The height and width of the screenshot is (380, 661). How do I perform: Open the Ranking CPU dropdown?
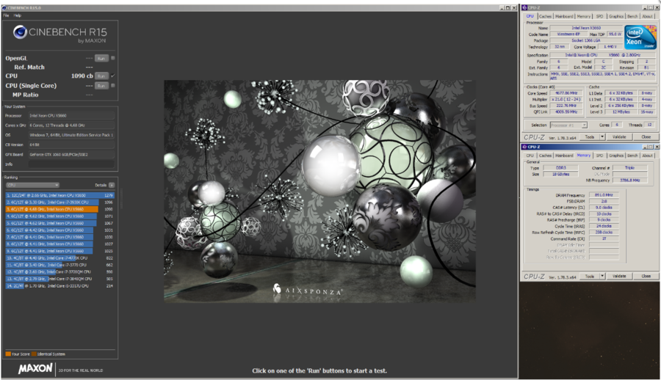pos(32,185)
